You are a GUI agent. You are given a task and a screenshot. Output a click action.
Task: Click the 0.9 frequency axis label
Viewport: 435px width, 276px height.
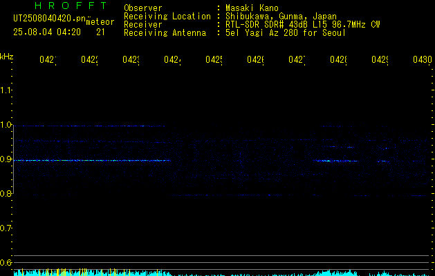coord(6,159)
